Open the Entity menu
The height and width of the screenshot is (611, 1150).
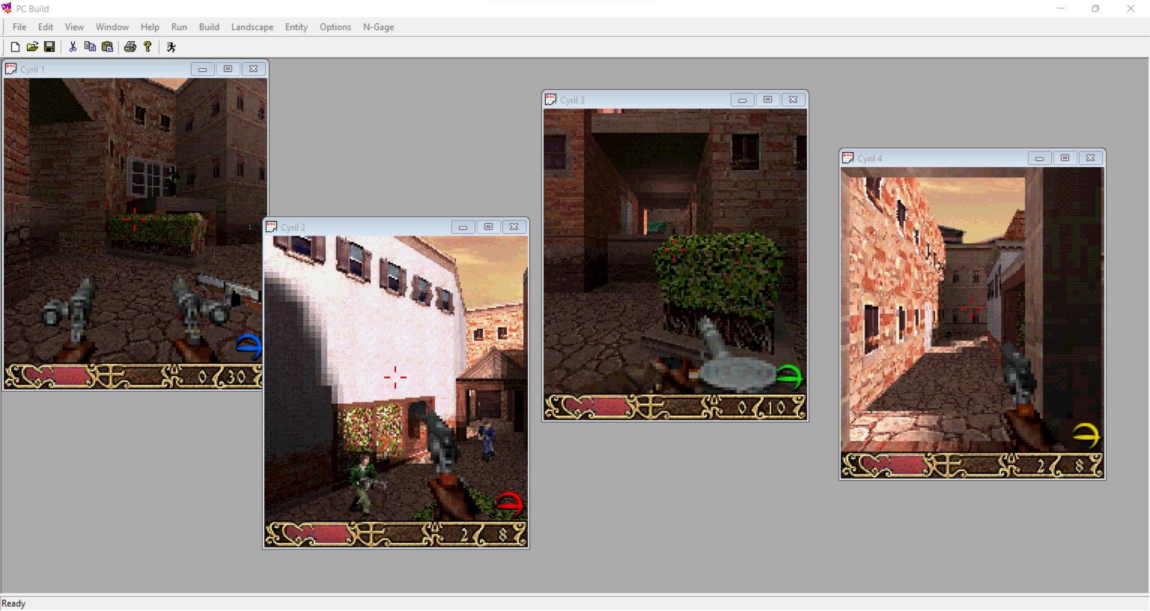296,27
